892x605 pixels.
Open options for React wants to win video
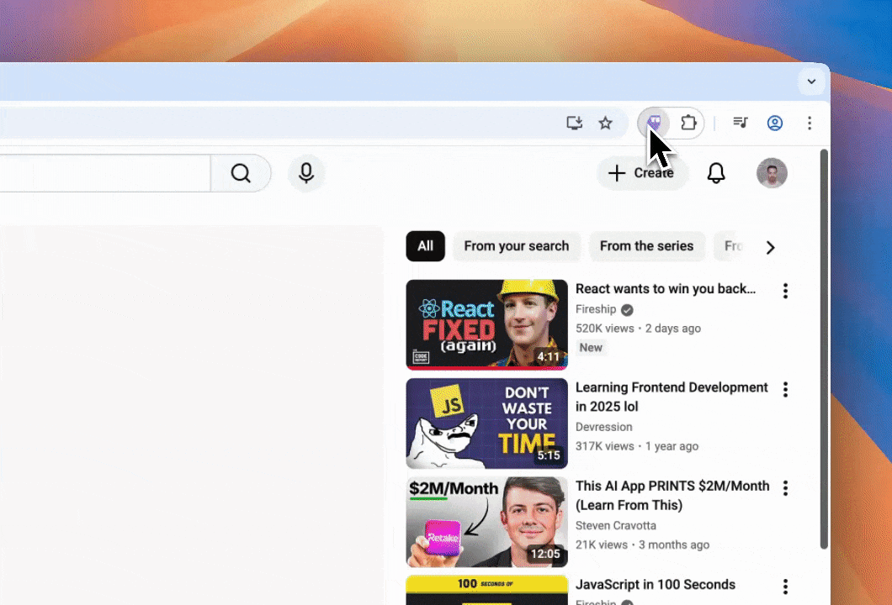785,291
